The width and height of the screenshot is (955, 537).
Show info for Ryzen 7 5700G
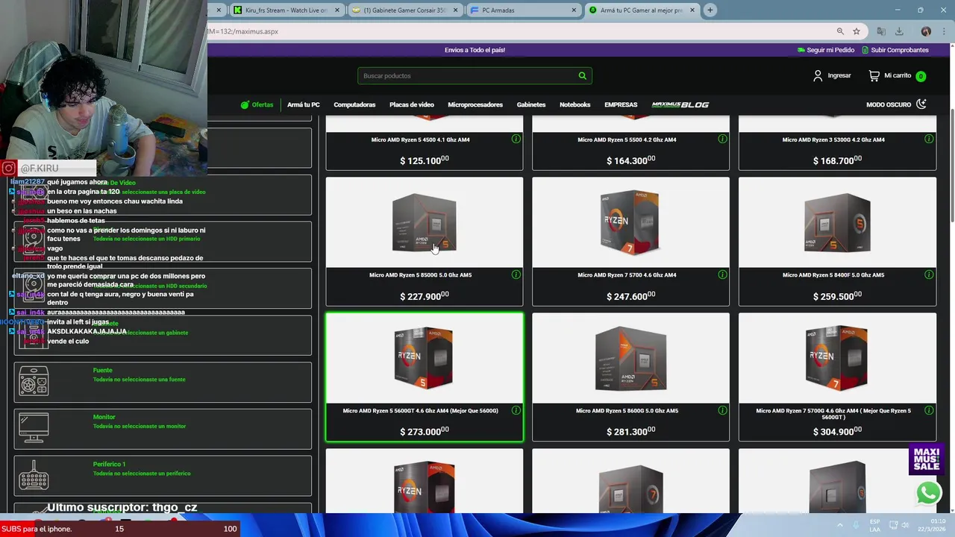929,410
